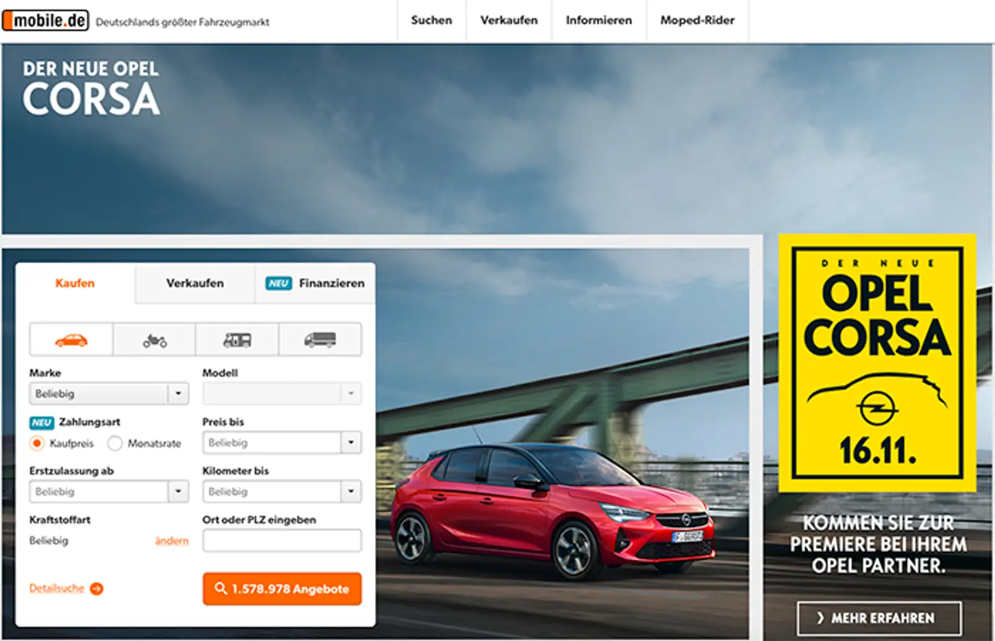Click the 1.578.978 Angebote search button

pos(282,589)
